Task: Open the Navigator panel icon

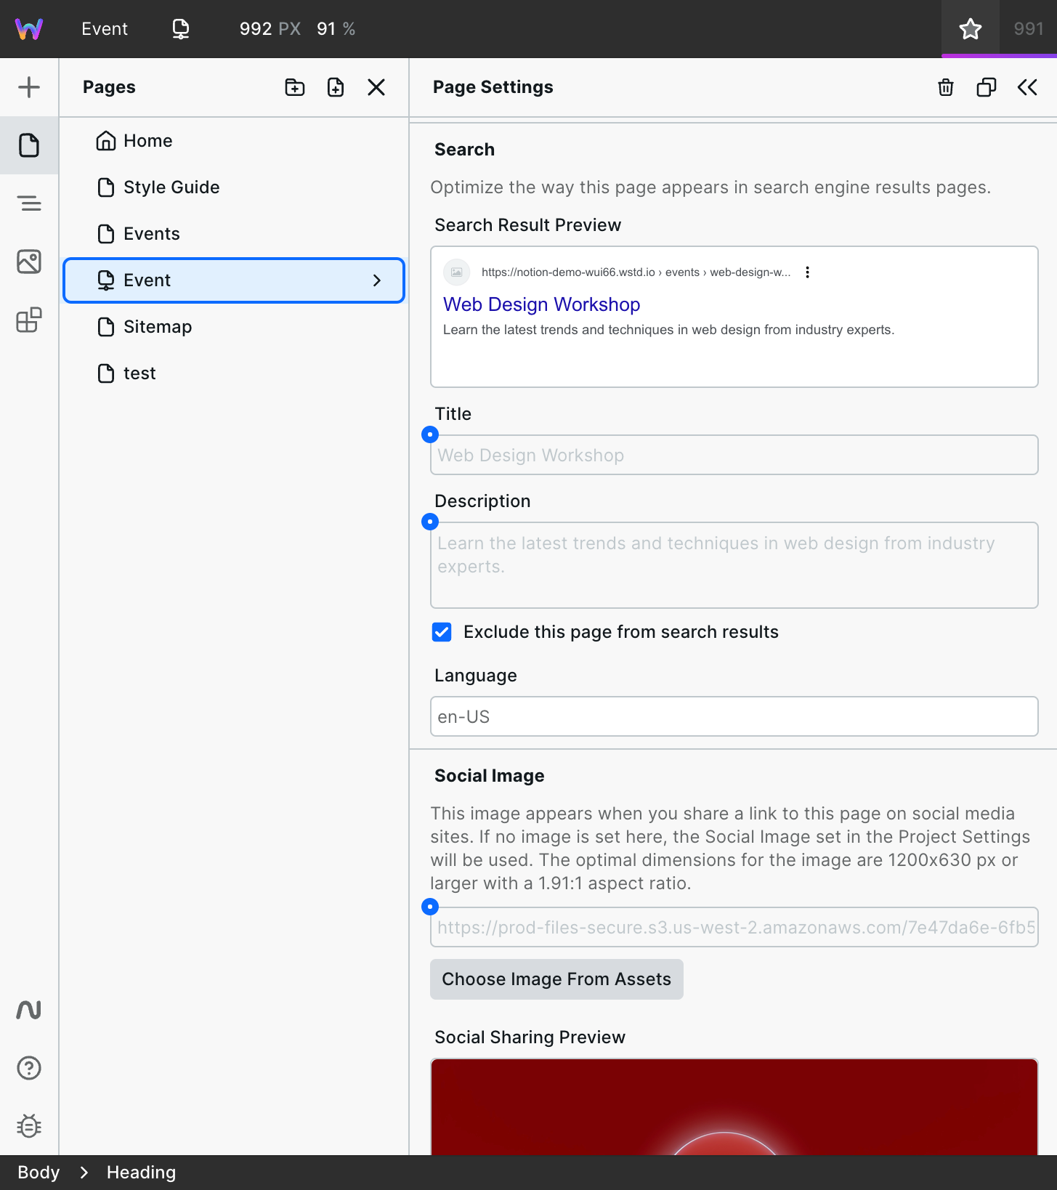Action: (x=29, y=203)
